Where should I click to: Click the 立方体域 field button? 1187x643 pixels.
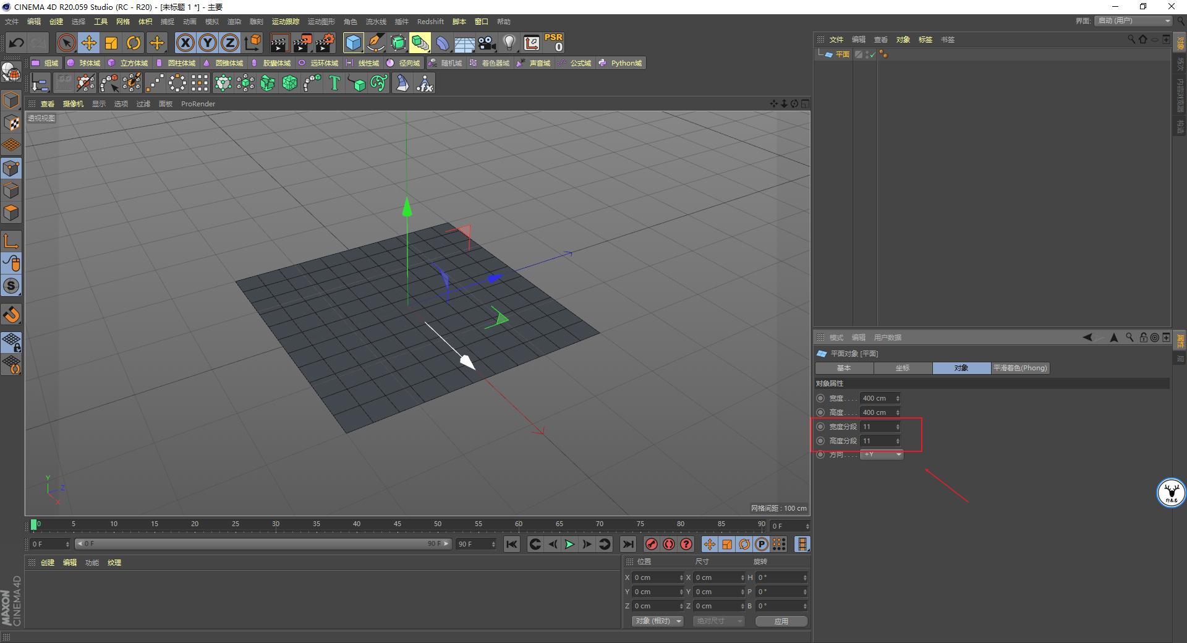pyautogui.click(x=128, y=63)
